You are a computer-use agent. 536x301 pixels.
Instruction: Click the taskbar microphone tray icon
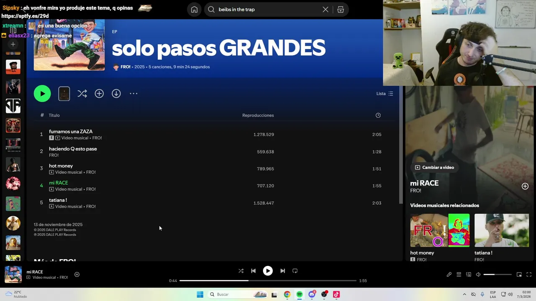click(483, 294)
